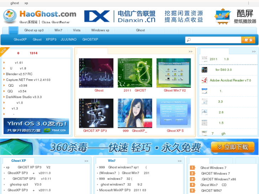Expand the Ghost XP section's >> more link

pos(86,161)
